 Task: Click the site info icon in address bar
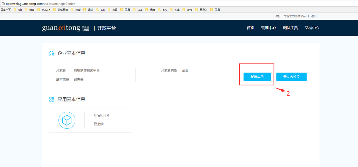point(3,3)
